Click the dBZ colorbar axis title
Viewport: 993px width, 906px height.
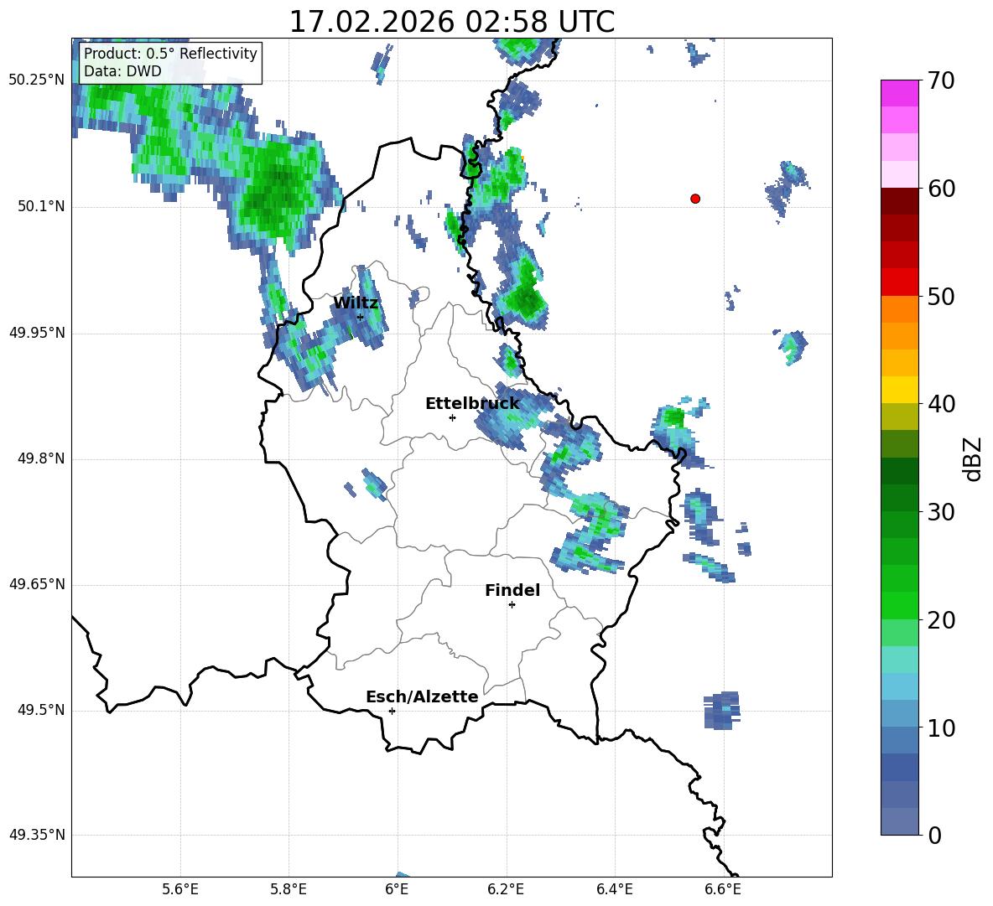point(972,458)
